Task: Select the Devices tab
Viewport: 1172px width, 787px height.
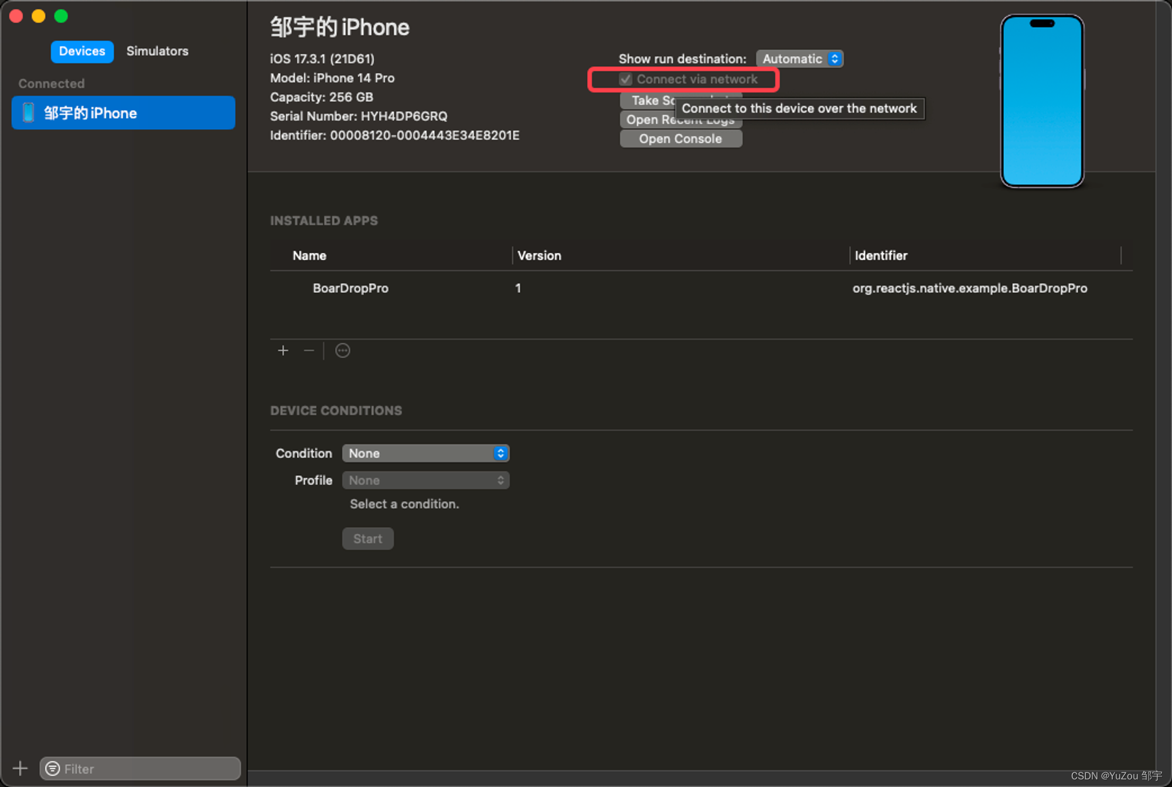Action: click(82, 51)
